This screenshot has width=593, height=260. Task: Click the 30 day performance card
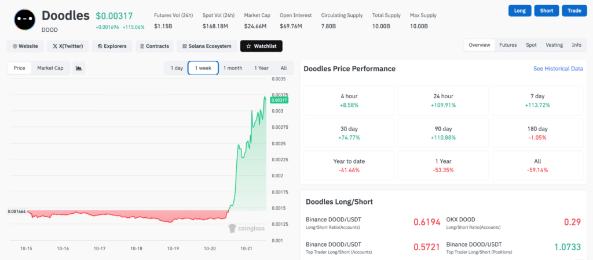tap(349, 133)
